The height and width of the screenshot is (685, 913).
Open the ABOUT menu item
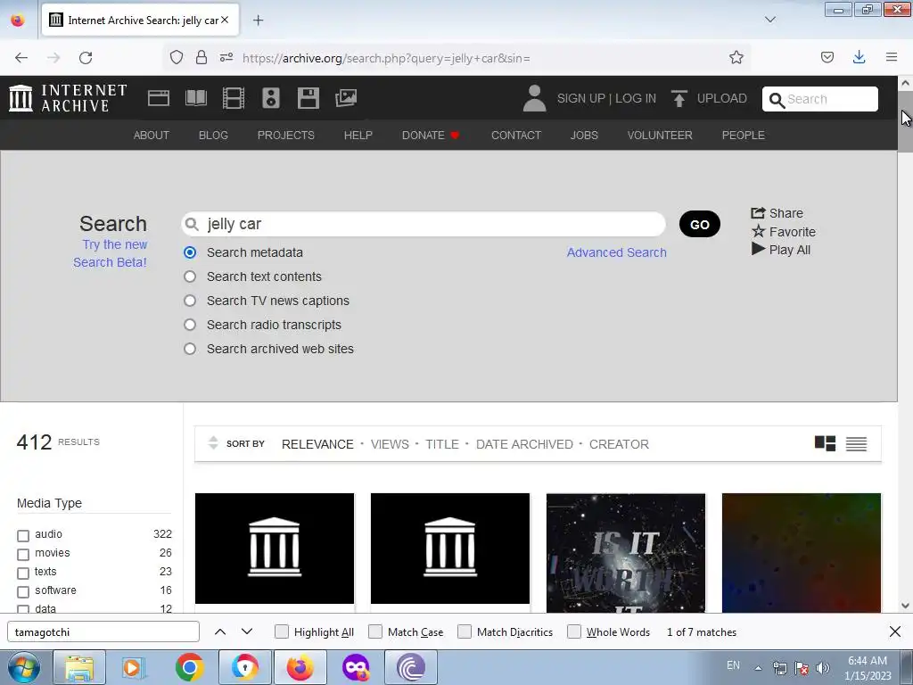point(152,136)
